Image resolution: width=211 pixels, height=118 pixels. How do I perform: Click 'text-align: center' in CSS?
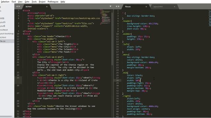click(138, 109)
